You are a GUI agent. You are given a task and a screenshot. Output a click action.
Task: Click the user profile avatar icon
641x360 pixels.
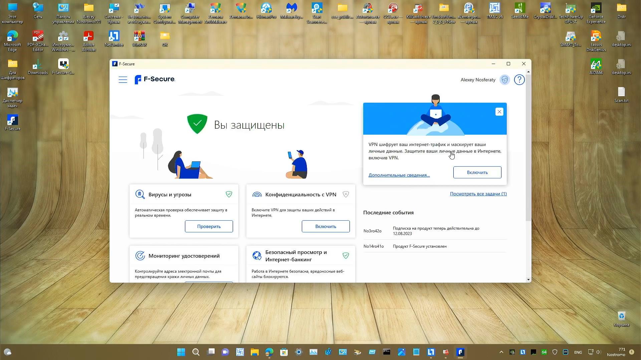[x=504, y=80]
